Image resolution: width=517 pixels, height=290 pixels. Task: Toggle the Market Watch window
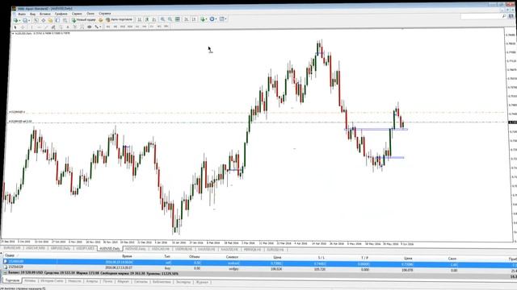click(36, 20)
